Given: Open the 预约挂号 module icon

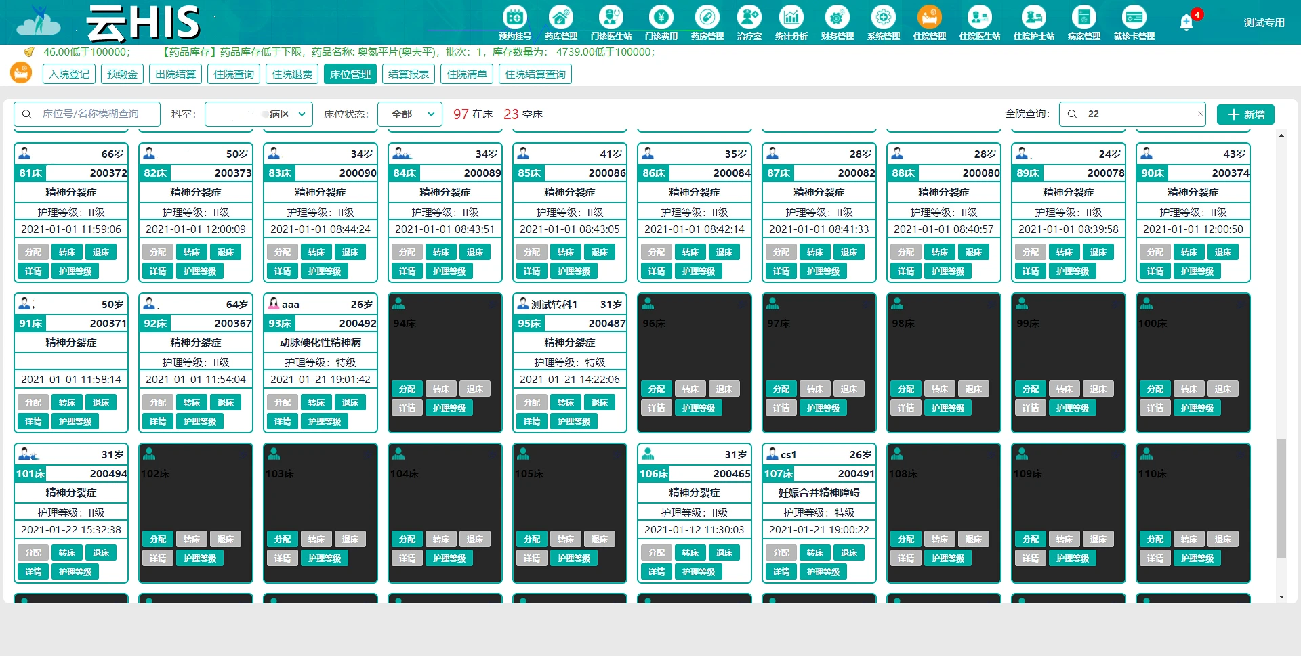Looking at the screenshot, I should 514,18.
